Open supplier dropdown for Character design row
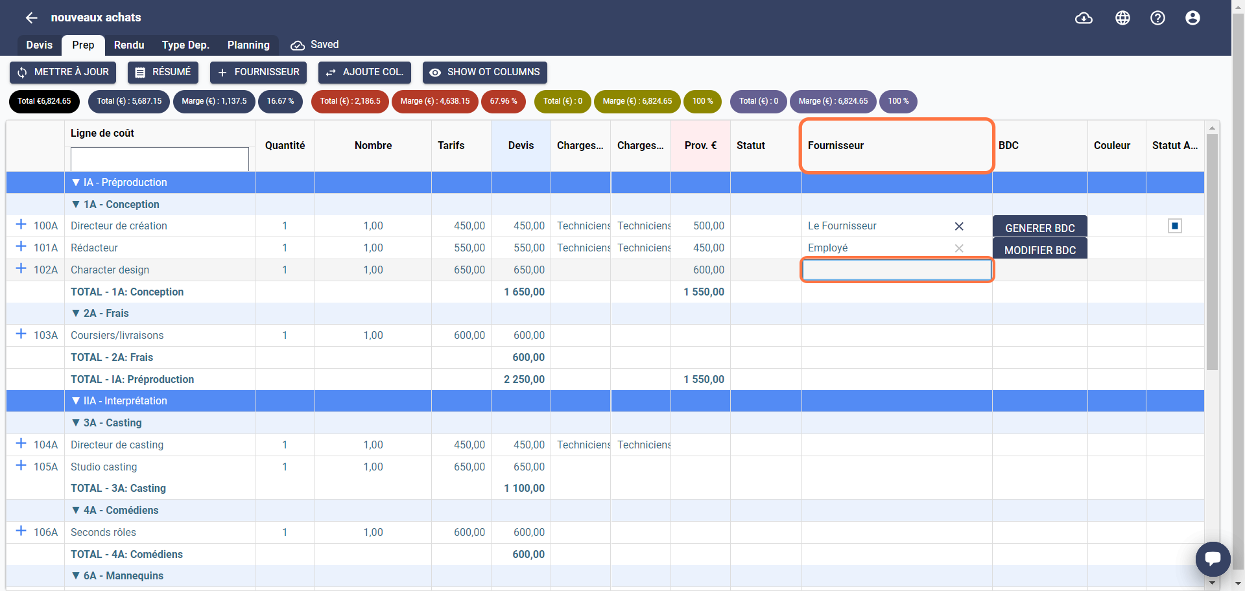 coord(897,270)
